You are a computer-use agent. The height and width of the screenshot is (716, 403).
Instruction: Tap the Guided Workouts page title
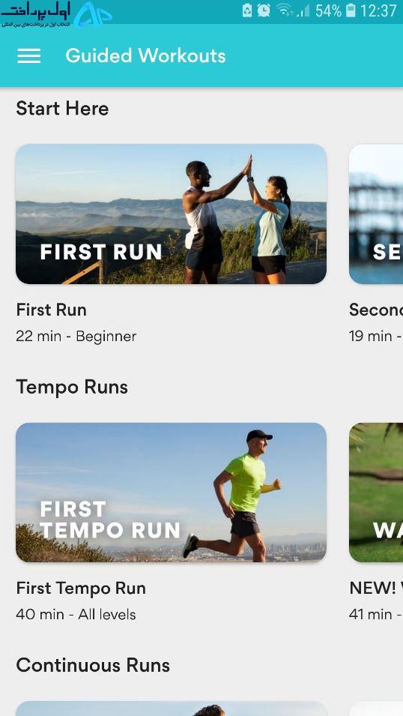click(x=145, y=55)
